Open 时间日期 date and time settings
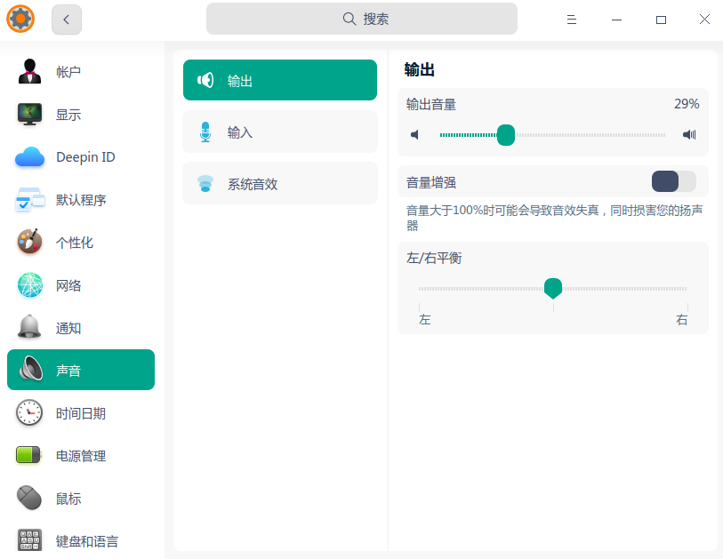723x559 pixels. click(x=81, y=413)
